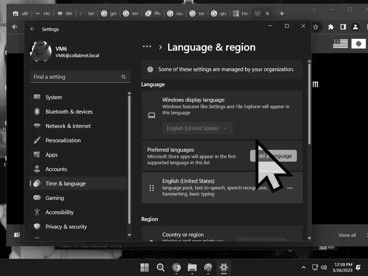Viewport: 368px width, 276px height.
Task: Click the content scrollbar down arrow
Action: coord(309,238)
